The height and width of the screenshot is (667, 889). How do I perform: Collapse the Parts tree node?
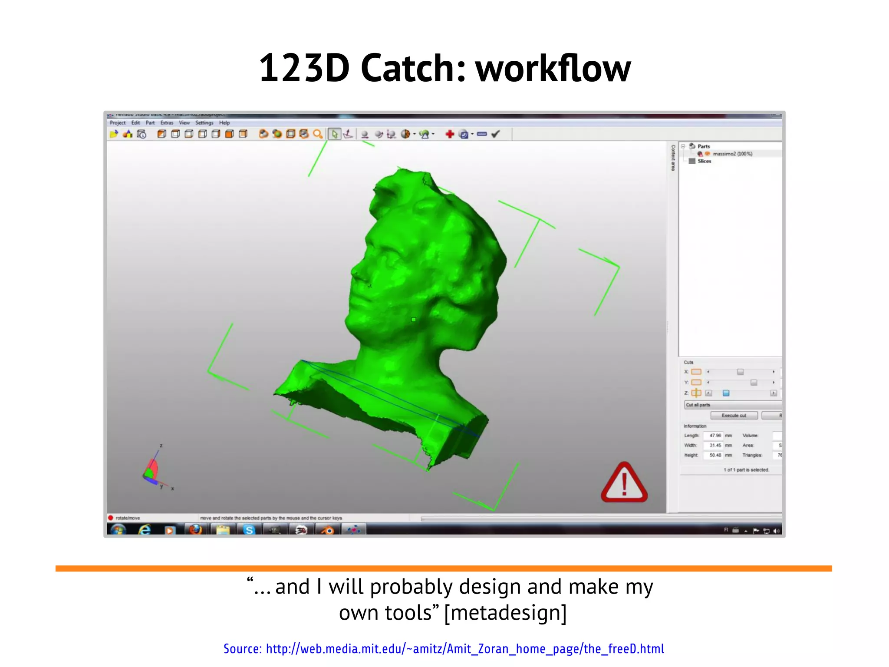click(683, 146)
